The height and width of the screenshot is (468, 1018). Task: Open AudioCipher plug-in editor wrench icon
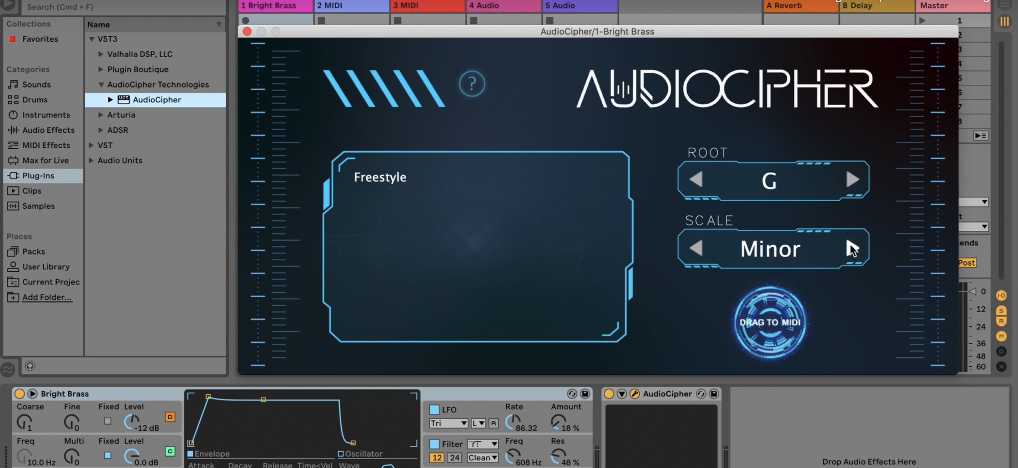[x=635, y=394]
